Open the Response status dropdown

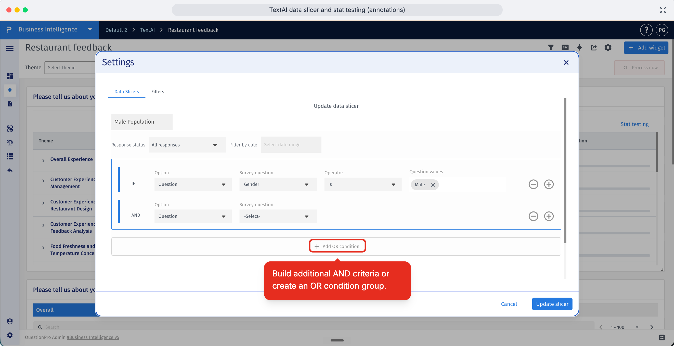pyautogui.click(x=187, y=145)
